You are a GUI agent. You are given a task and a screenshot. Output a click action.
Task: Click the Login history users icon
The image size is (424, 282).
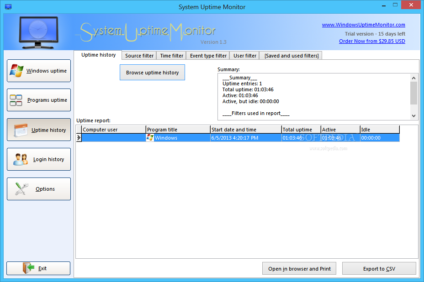tap(21, 159)
